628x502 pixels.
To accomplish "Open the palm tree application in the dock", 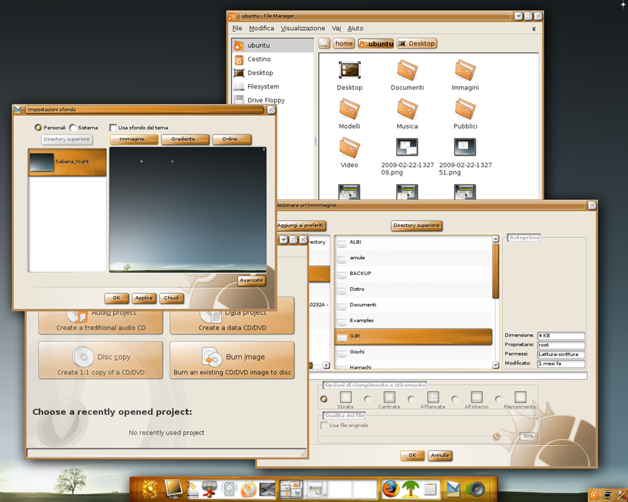I will coord(410,489).
